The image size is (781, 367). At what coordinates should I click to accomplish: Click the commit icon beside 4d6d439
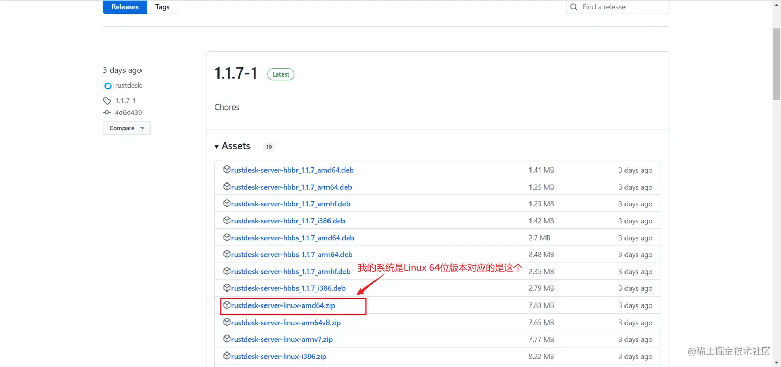pos(107,112)
